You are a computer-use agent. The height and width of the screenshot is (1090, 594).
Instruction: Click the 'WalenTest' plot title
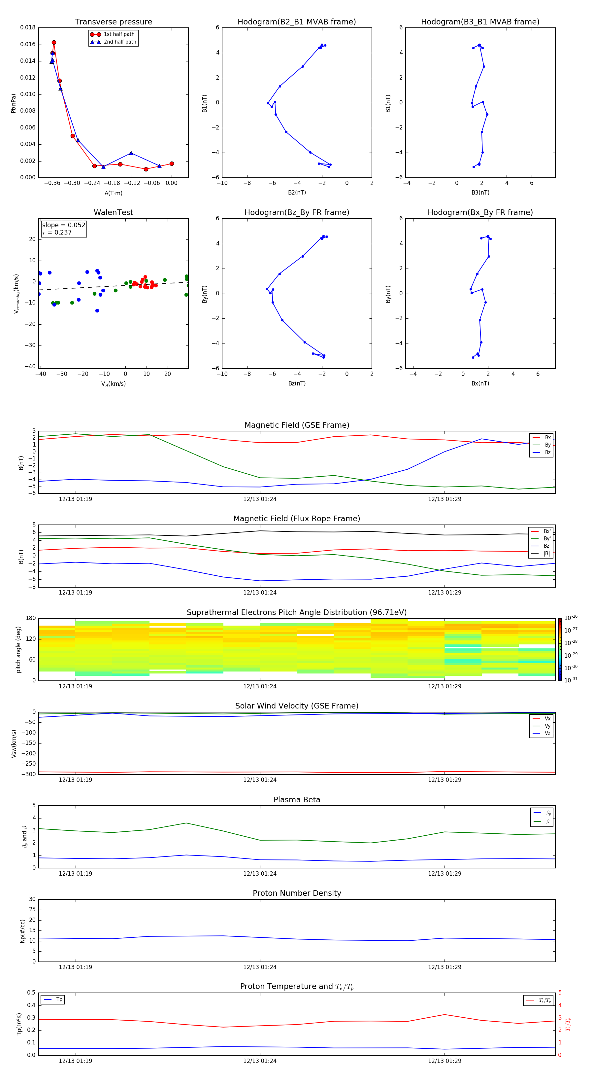tap(113, 212)
